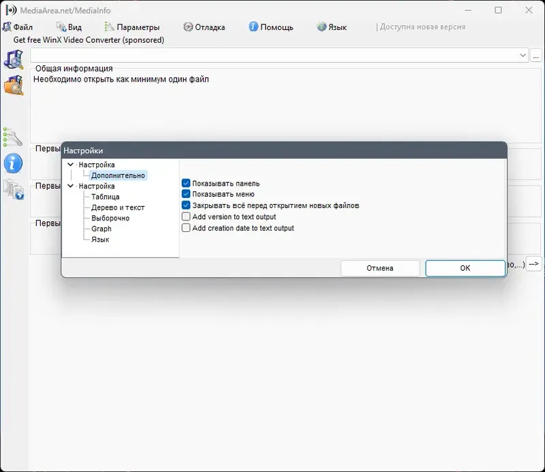
Task: Click the '-->' arrow button
Action: tap(534, 264)
